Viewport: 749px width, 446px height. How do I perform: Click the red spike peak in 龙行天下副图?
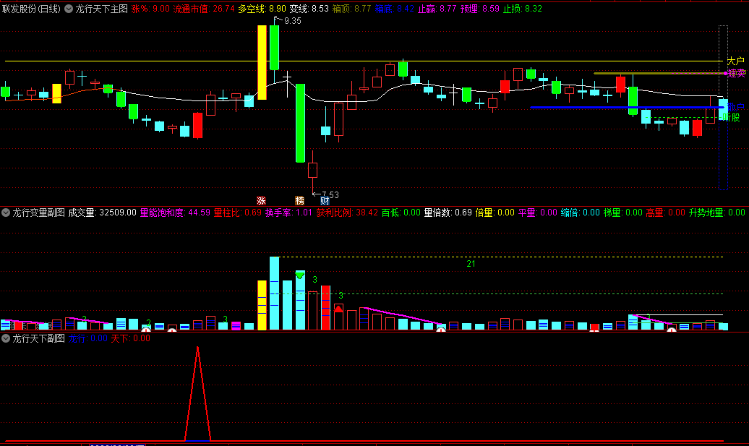click(198, 348)
